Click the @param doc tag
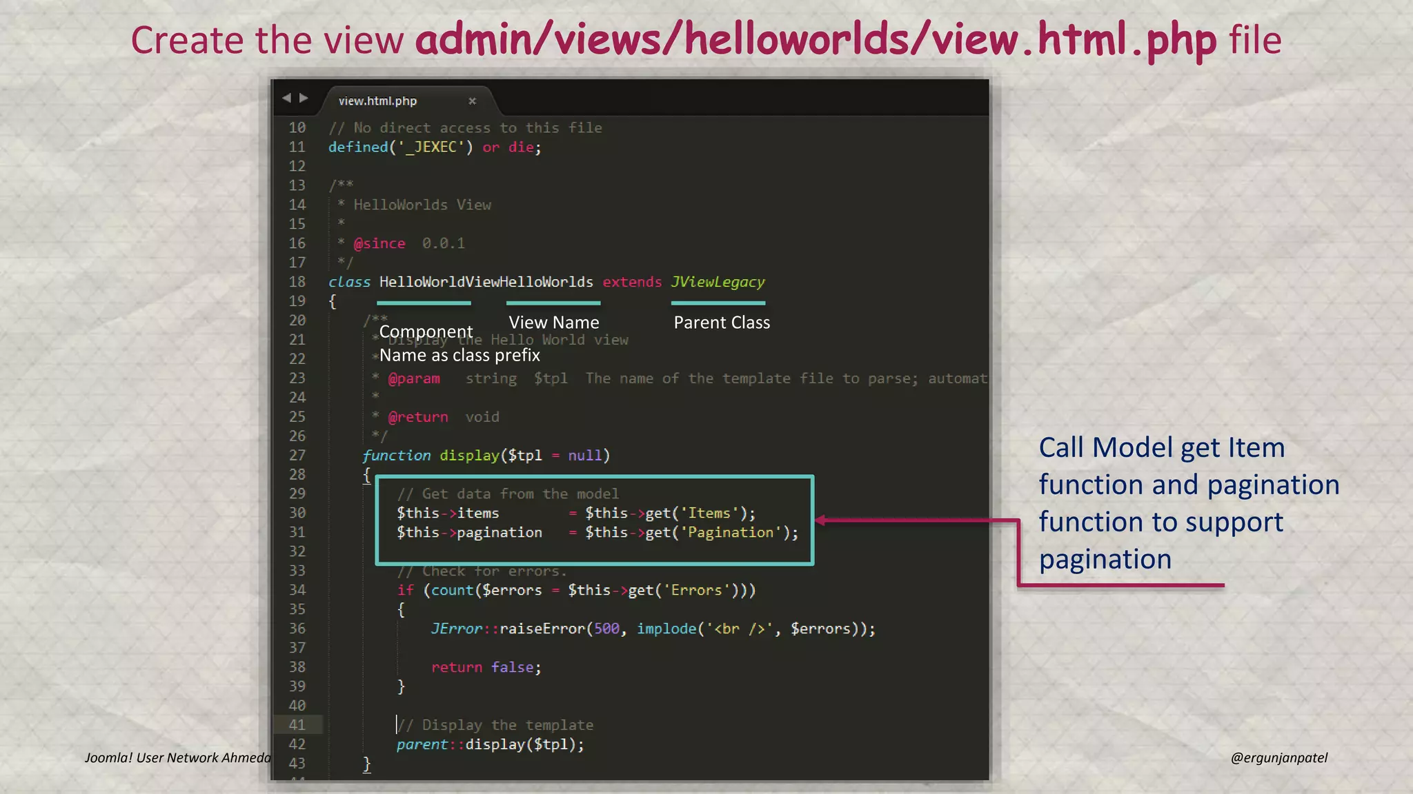The height and width of the screenshot is (794, 1413). 413,378
